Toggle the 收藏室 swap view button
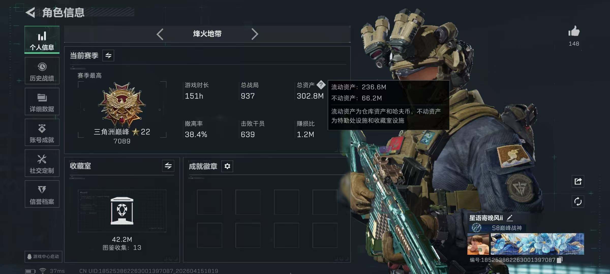 [x=168, y=166]
